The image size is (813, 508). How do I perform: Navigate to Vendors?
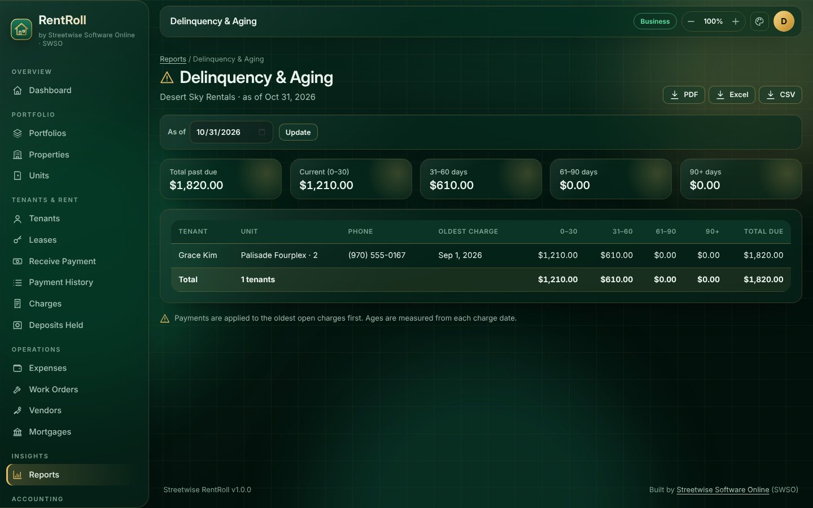[x=74, y=410]
